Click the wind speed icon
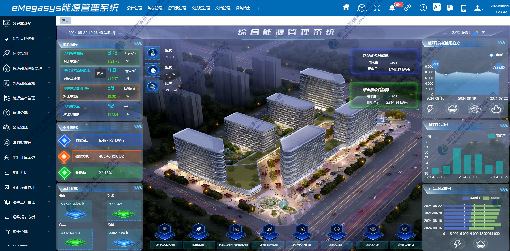 pyautogui.click(x=153, y=87)
